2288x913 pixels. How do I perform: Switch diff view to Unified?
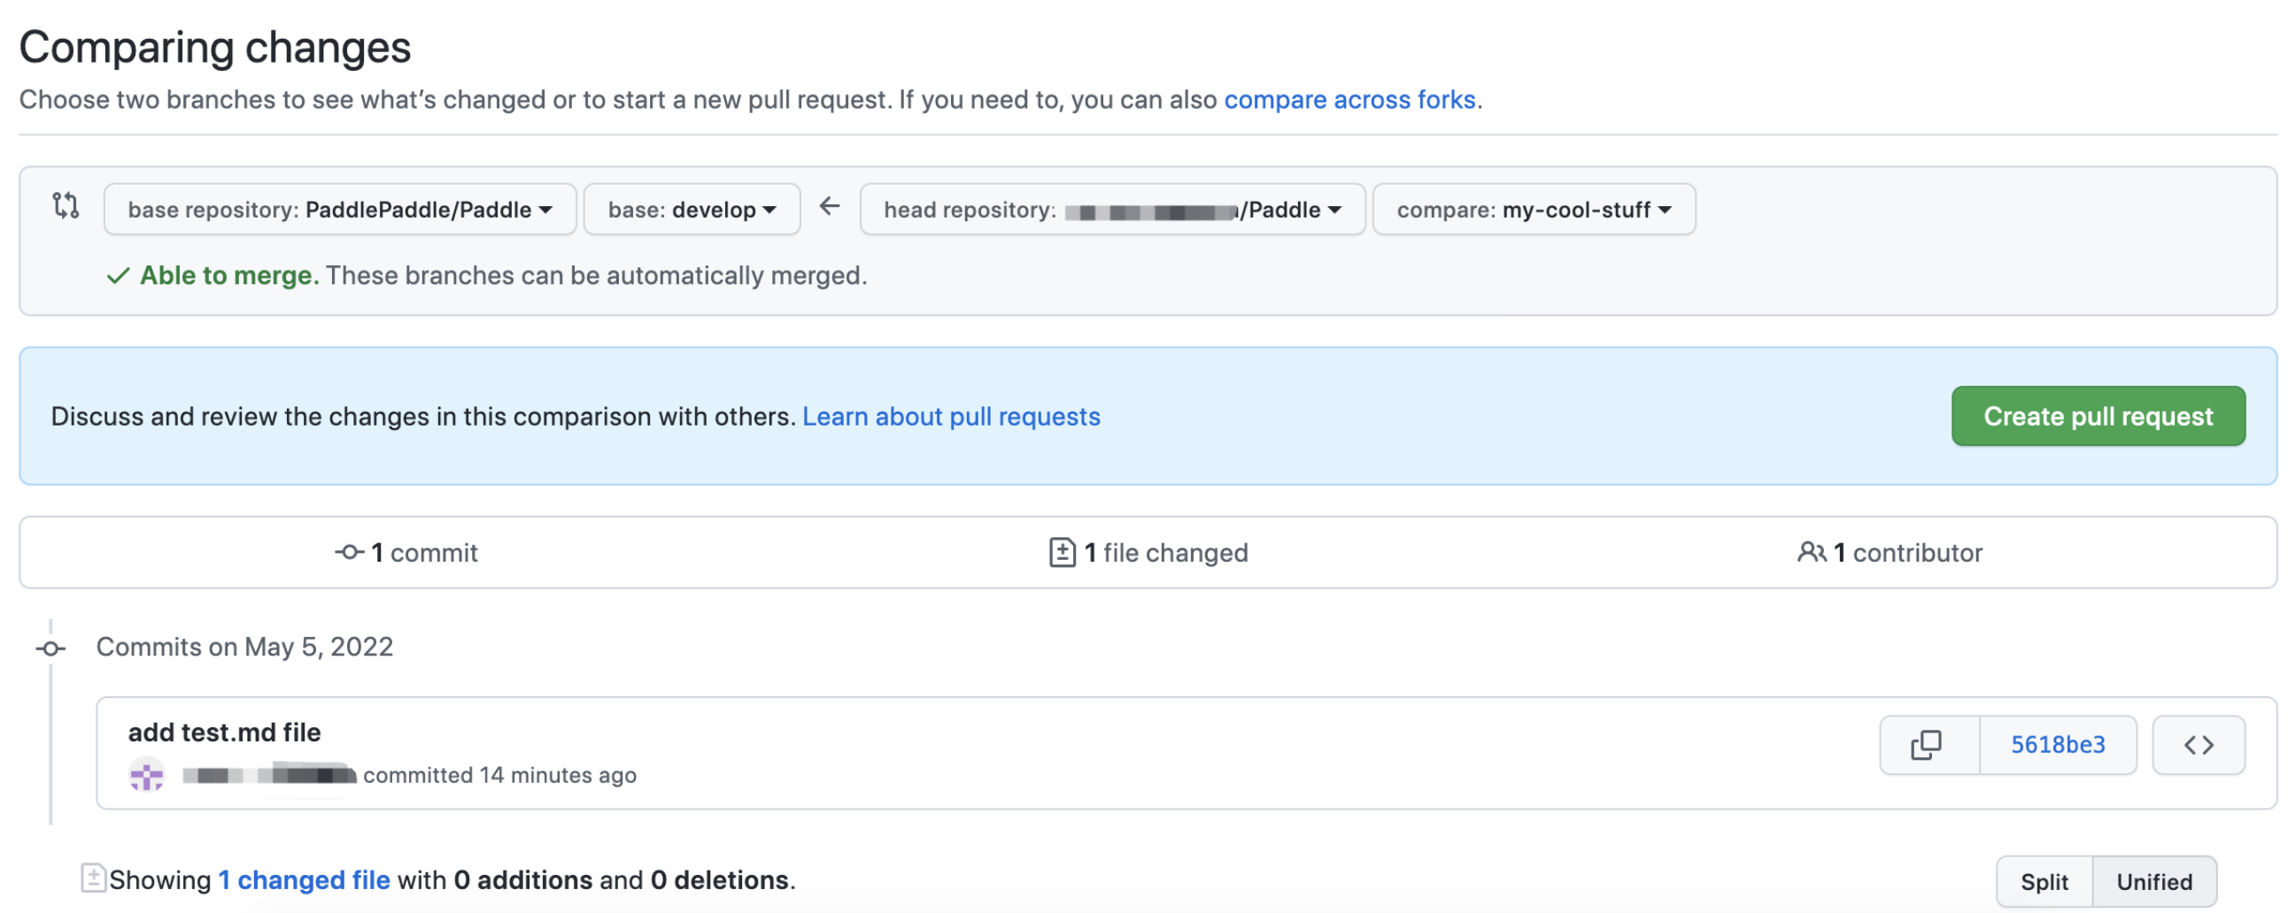2153,881
